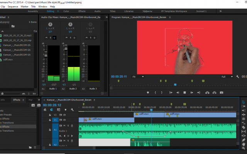
Task: Toggle sync lock on V1 track
Action: (60, 120)
